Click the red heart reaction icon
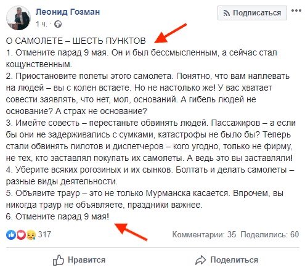Image resolution: width=305 pixels, height=270 pixels. (x=21, y=235)
